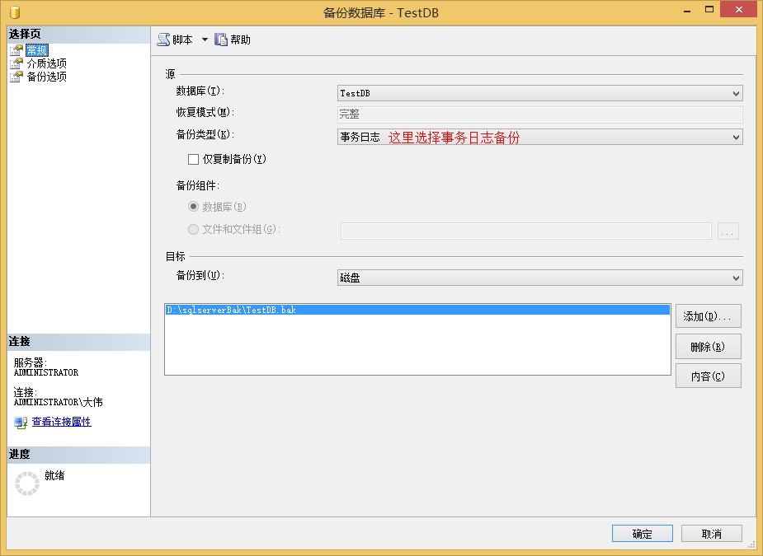Image resolution: width=763 pixels, height=556 pixels.
Task: Click the ADMINISTRATOR\大伟 connection text
Action: pyautogui.click(x=59, y=402)
